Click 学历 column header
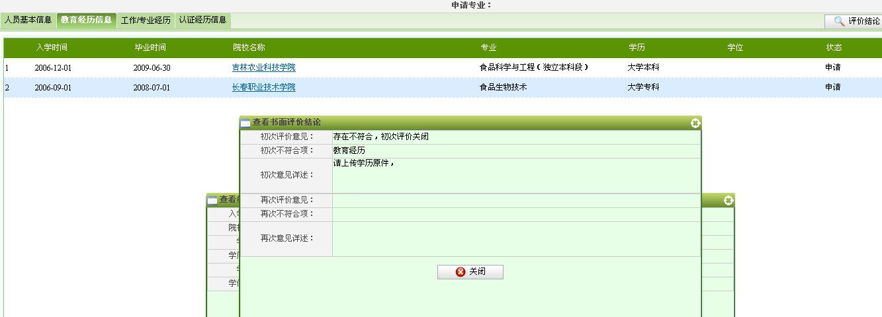The width and height of the screenshot is (882, 317). click(637, 48)
